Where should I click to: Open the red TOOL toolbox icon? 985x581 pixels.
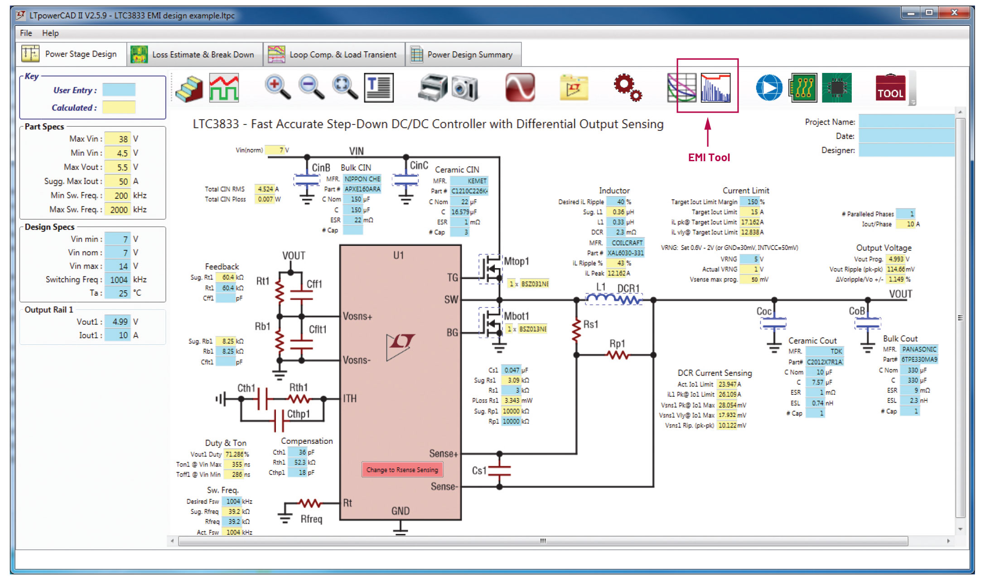890,88
